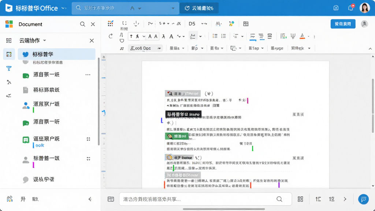Insert a table using the table icon
Viewport: 375px width, 211px height.
coord(246,24)
